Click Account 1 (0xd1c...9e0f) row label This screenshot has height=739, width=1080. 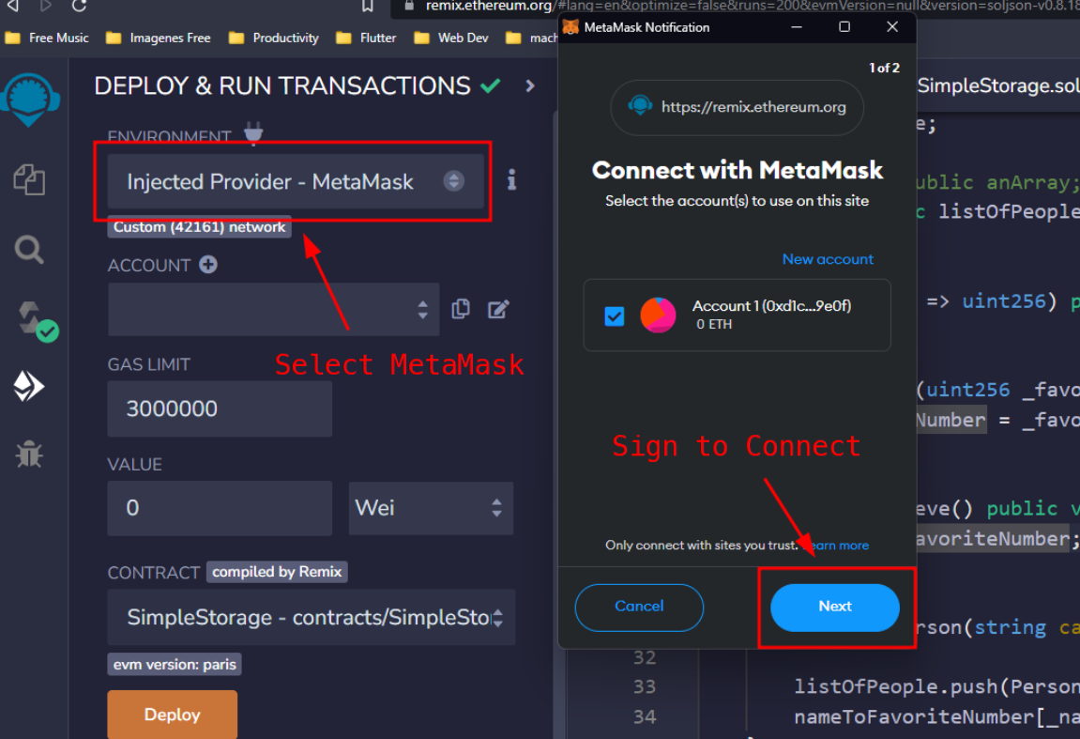[771, 305]
